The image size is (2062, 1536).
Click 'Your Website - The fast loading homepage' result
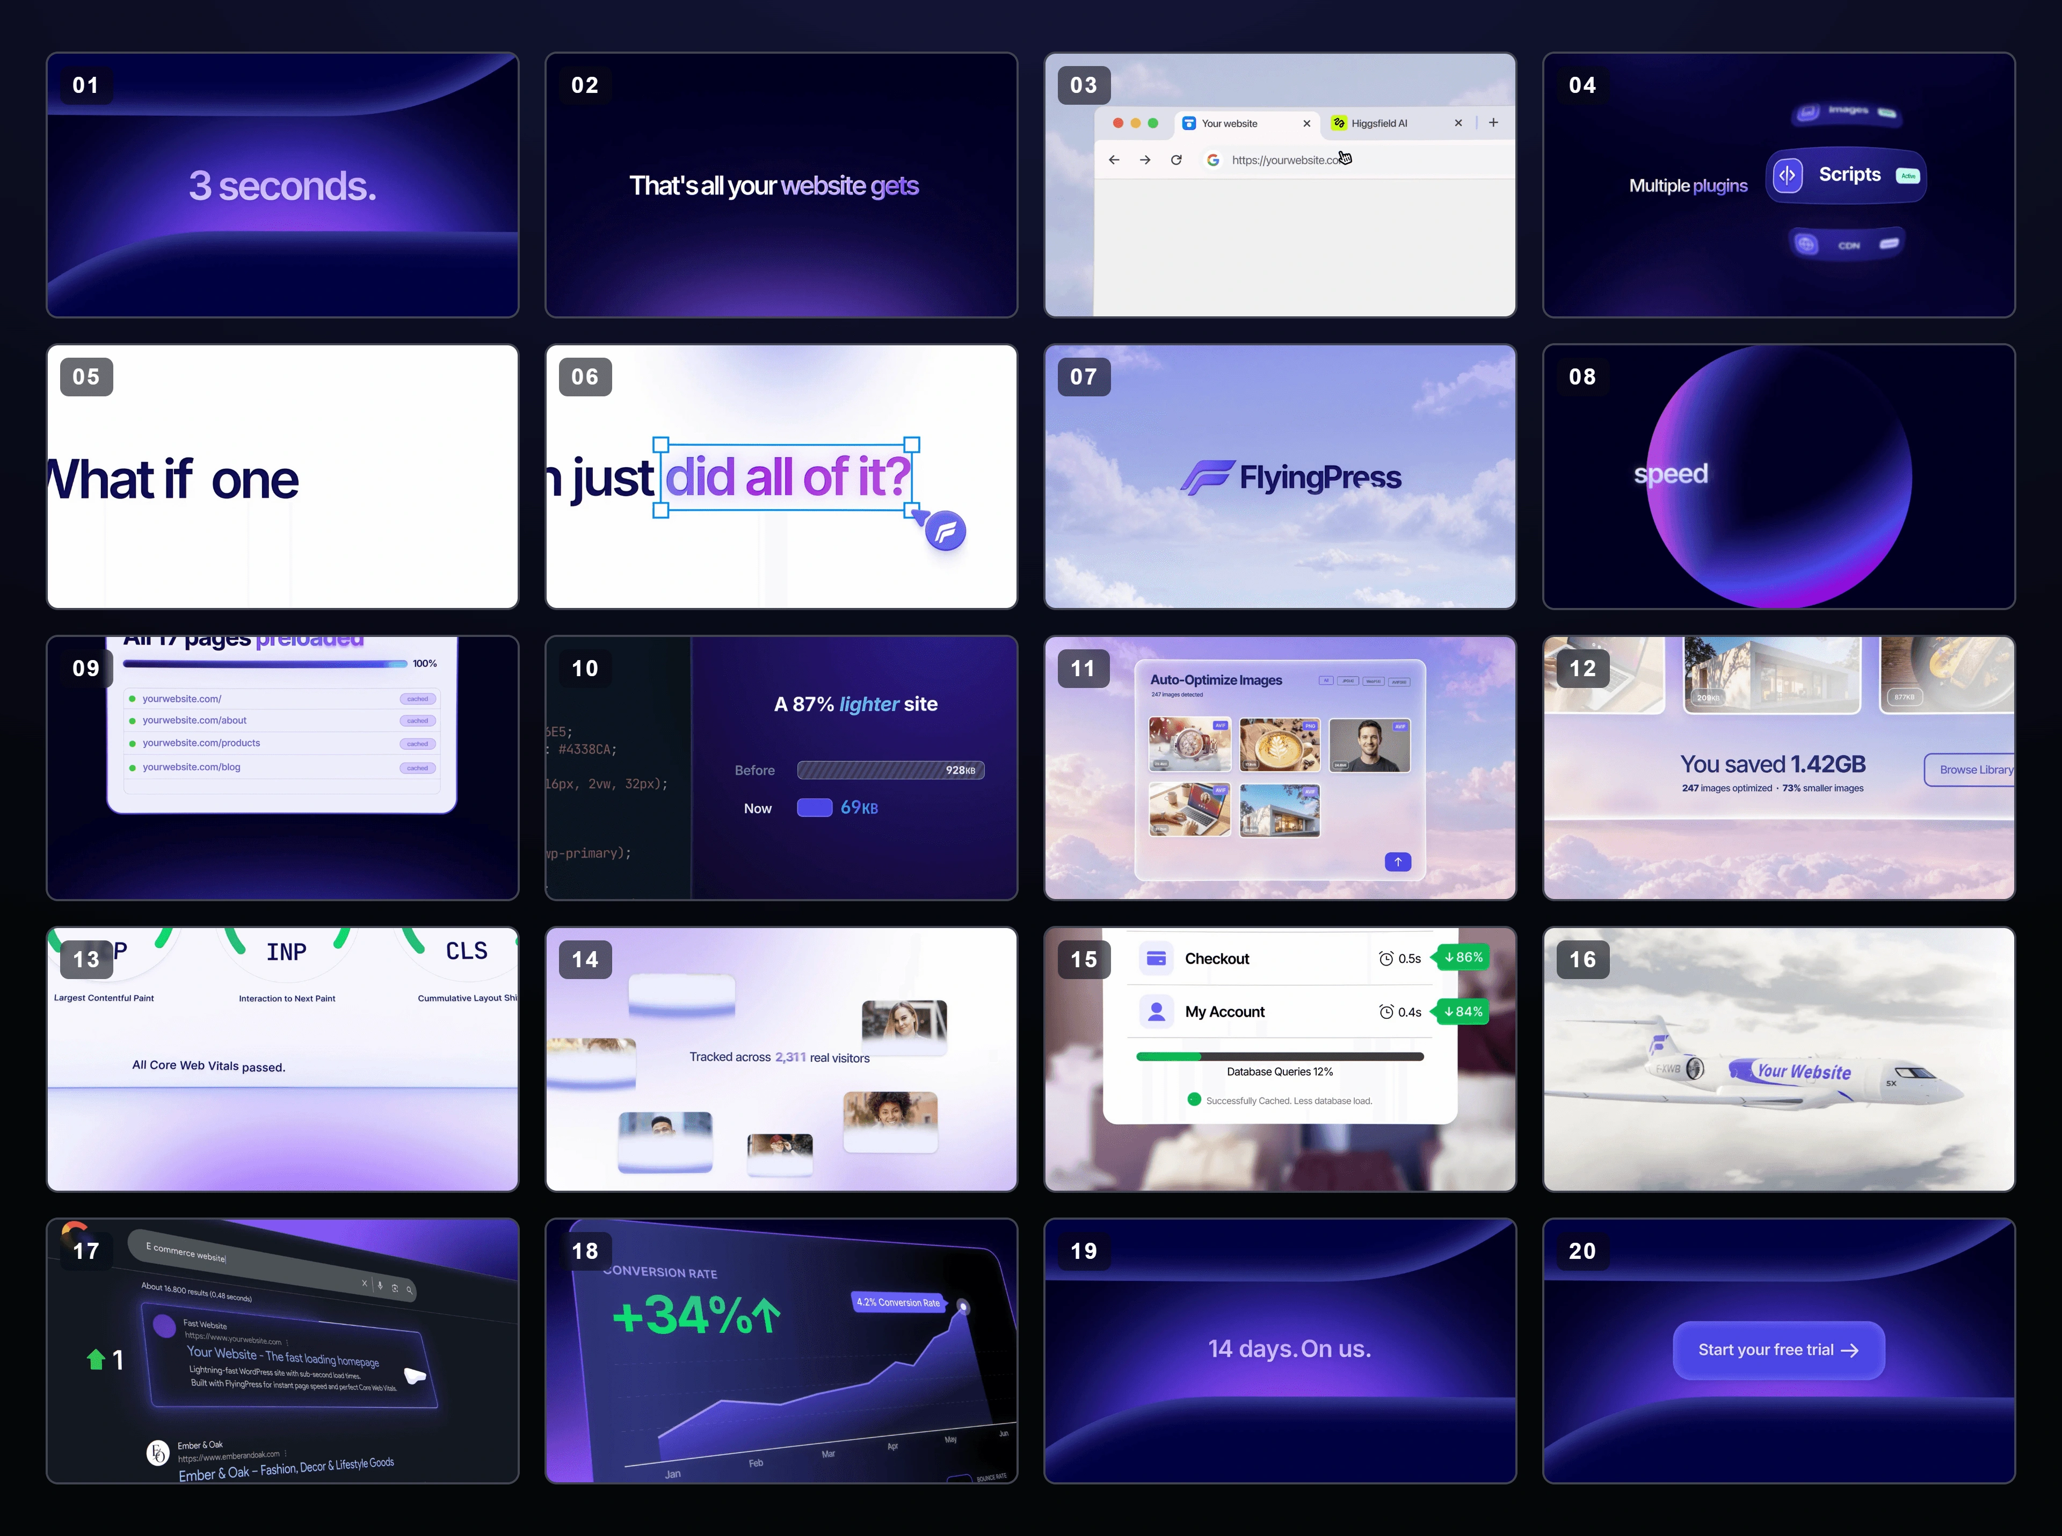click(x=282, y=1357)
